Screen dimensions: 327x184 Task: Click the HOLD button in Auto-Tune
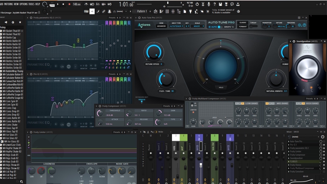coord(221,88)
